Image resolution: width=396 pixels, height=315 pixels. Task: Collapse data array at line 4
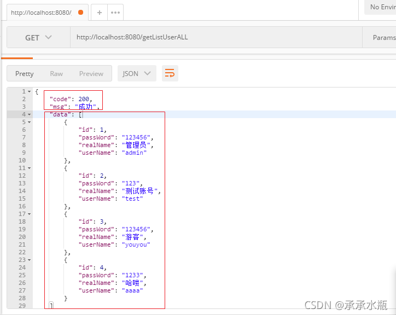[30, 114]
